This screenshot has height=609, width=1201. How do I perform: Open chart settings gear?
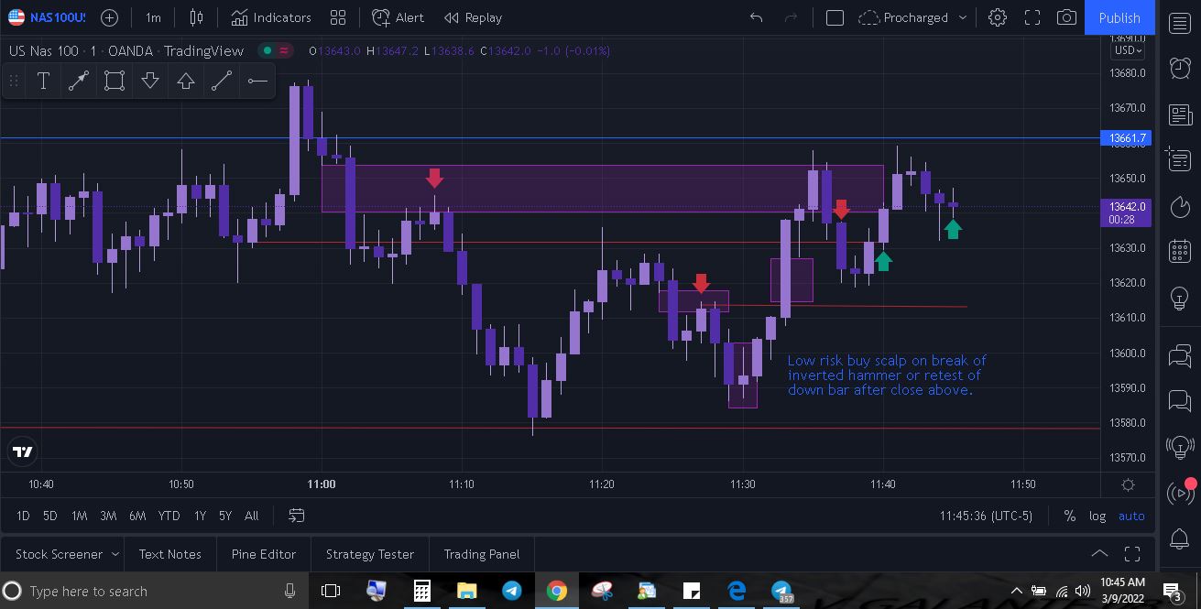pos(998,17)
